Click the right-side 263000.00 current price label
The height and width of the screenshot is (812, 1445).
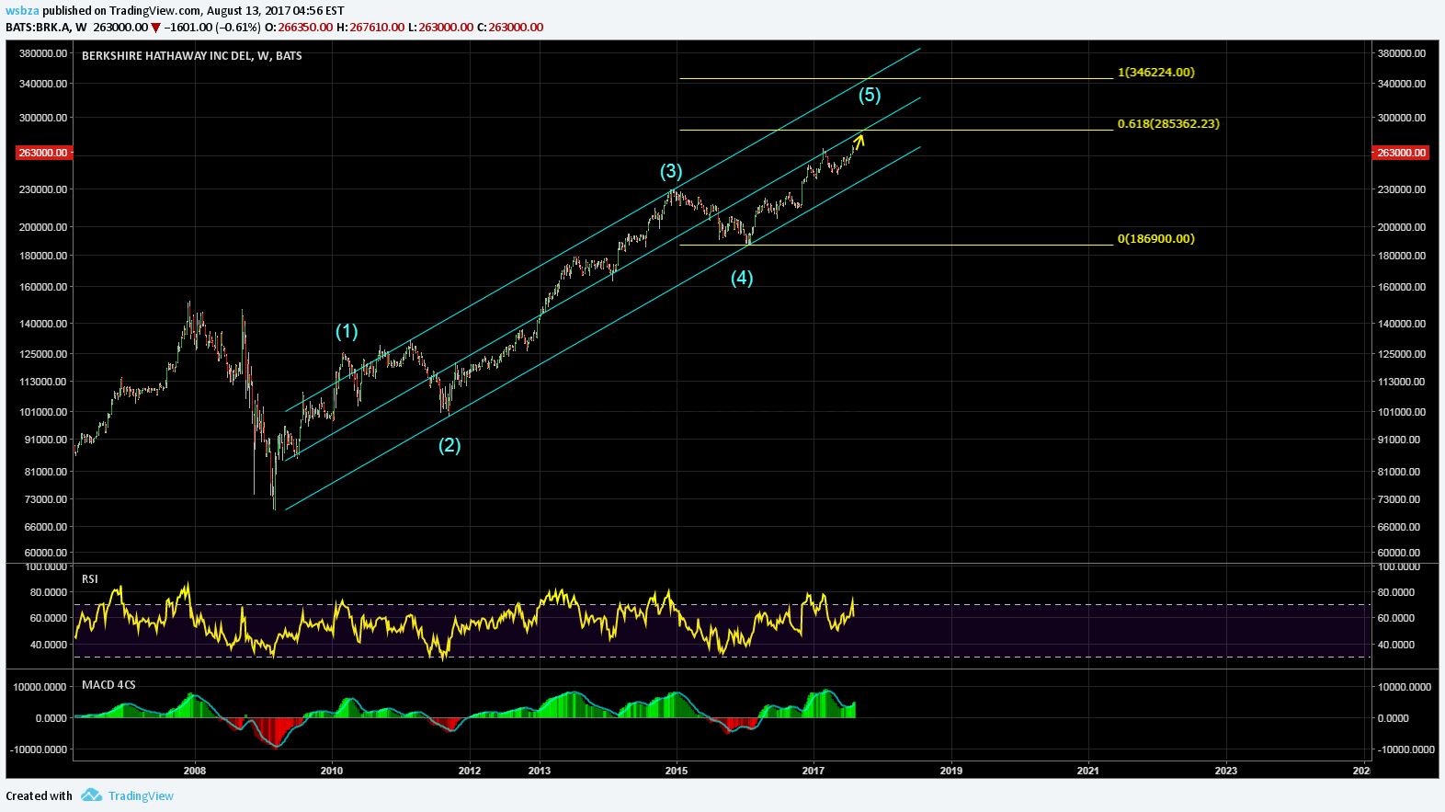pyautogui.click(x=1401, y=153)
